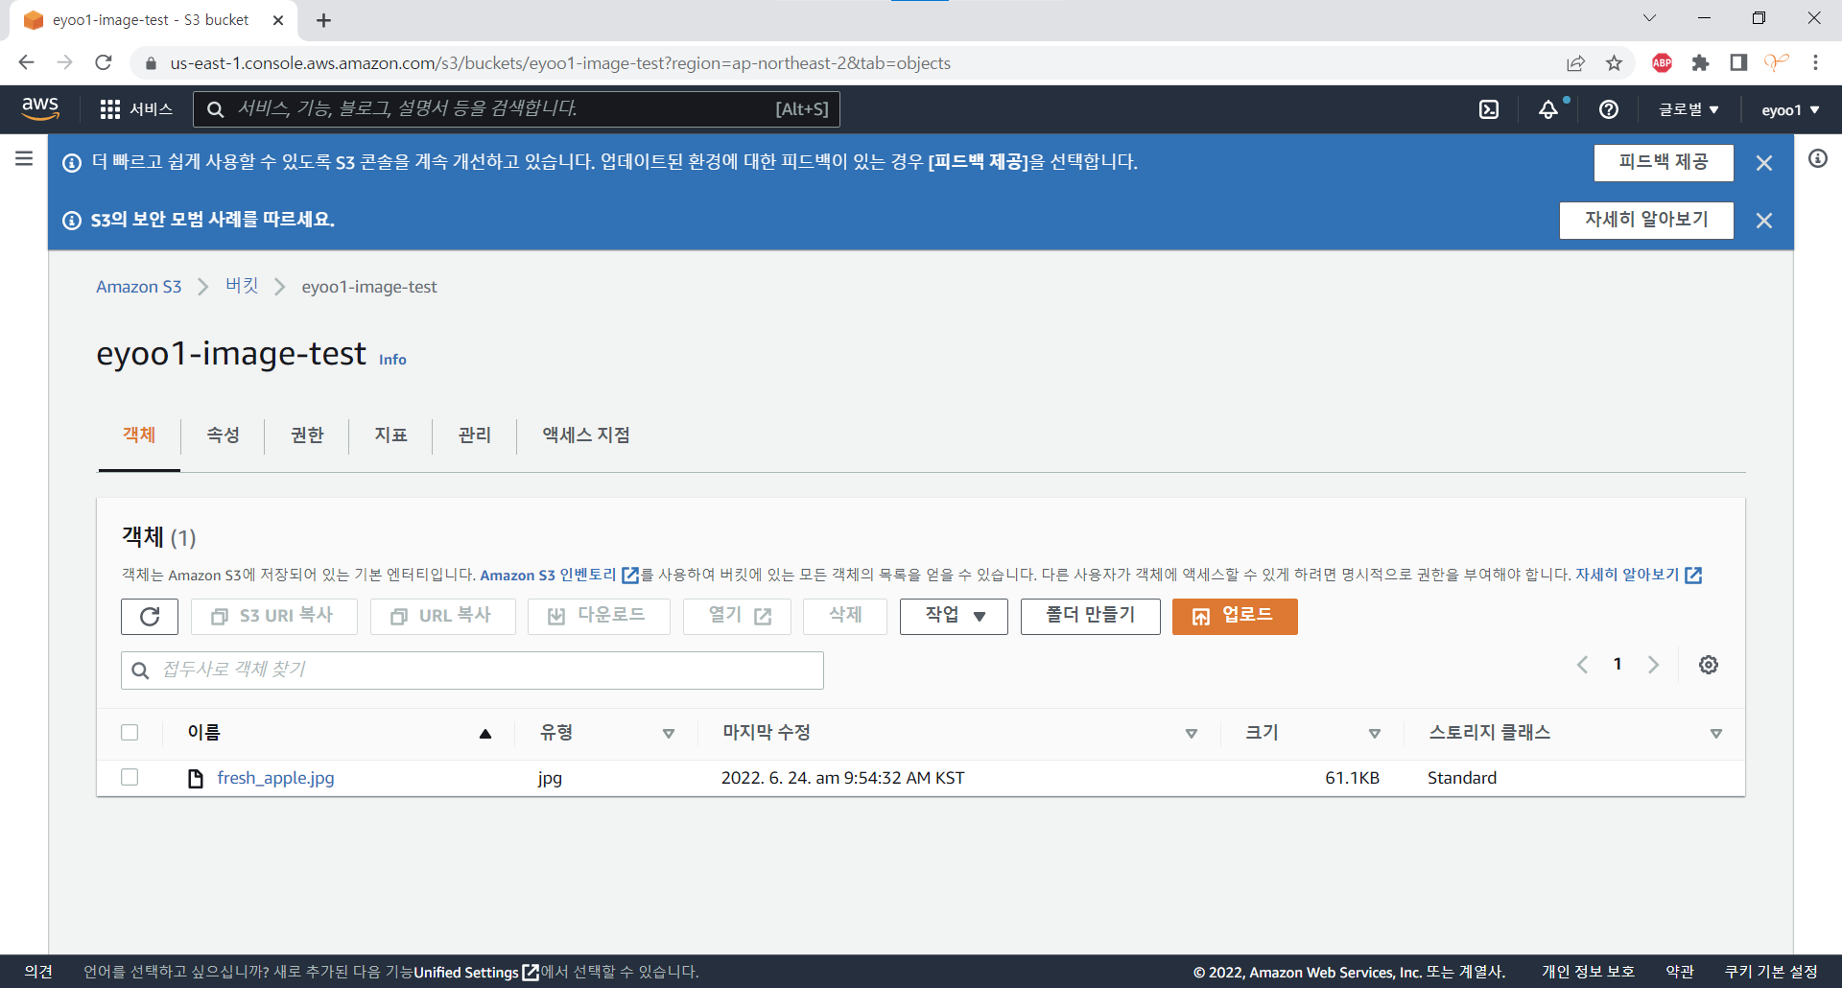Click the 삭제 delete button

point(845,617)
